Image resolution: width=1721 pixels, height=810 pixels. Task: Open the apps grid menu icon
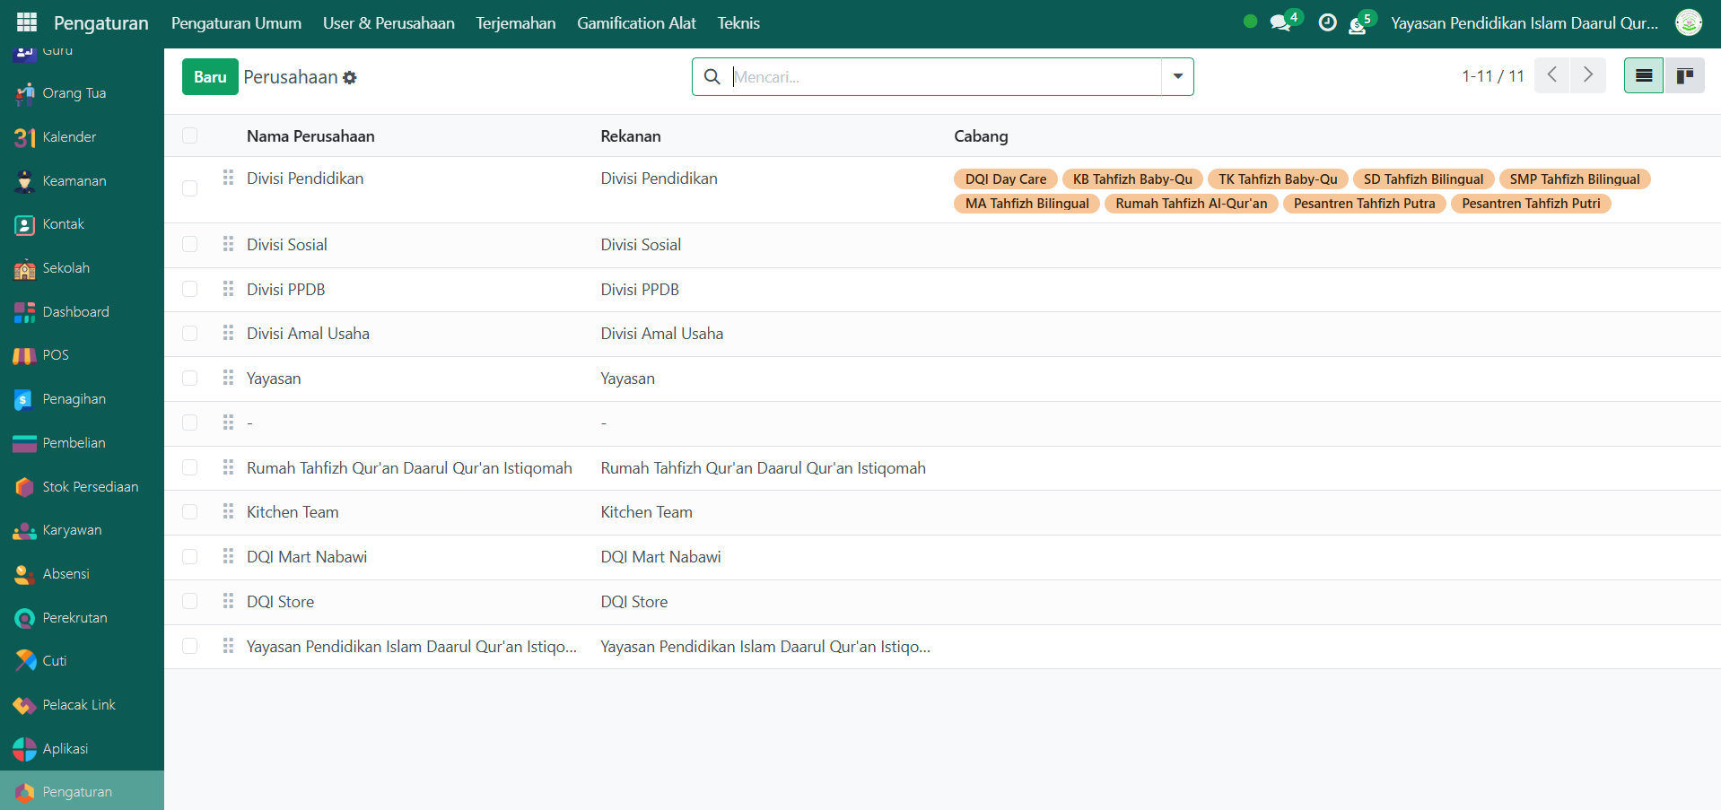27,22
